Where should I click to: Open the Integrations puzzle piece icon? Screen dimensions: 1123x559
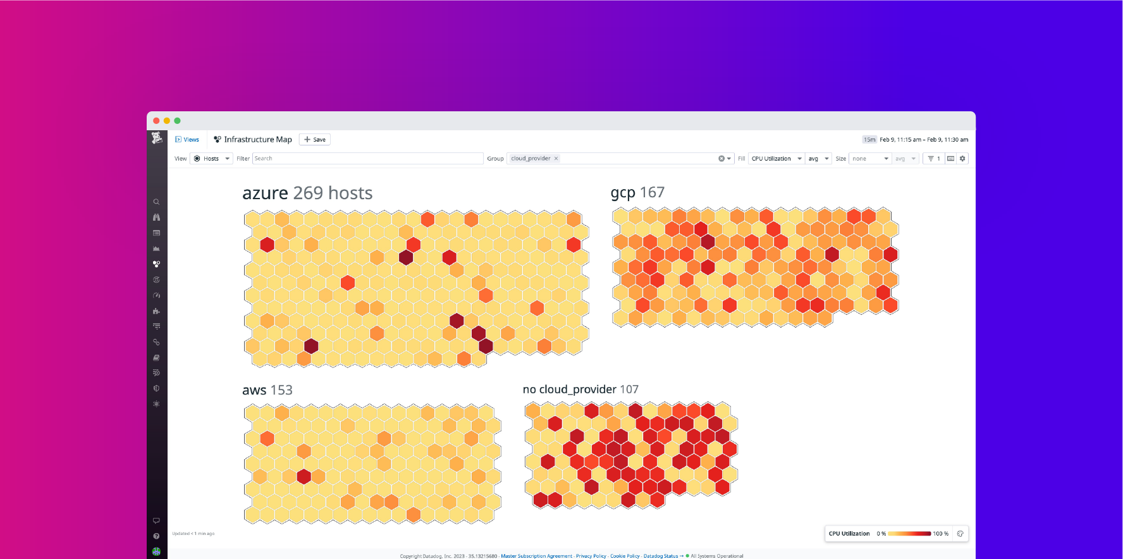coord(156,311)
